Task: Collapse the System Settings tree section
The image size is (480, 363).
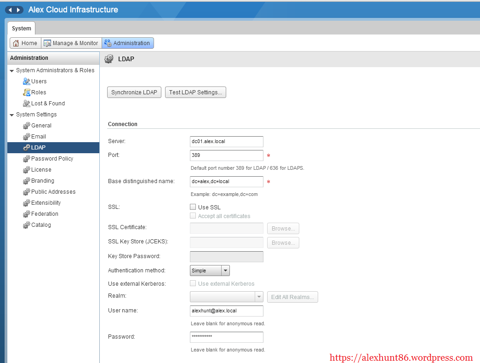Action: [12, 115]
